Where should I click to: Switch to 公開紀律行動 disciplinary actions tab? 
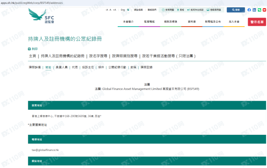(x=117, y=67)
